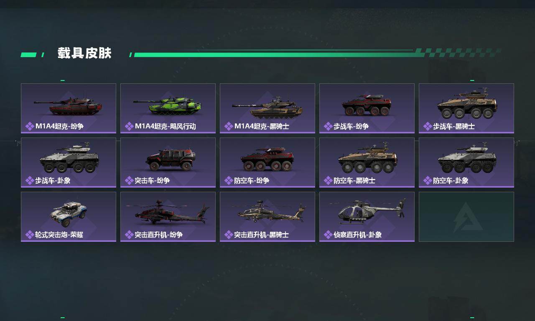
Task: Select the 防空车-黑骑士 anti-air skin
Action: 367,163
